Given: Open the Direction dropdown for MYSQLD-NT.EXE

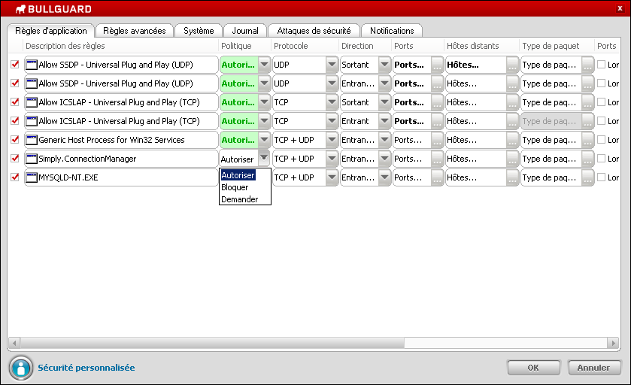Looking at the screenshot, I should 385,177.
